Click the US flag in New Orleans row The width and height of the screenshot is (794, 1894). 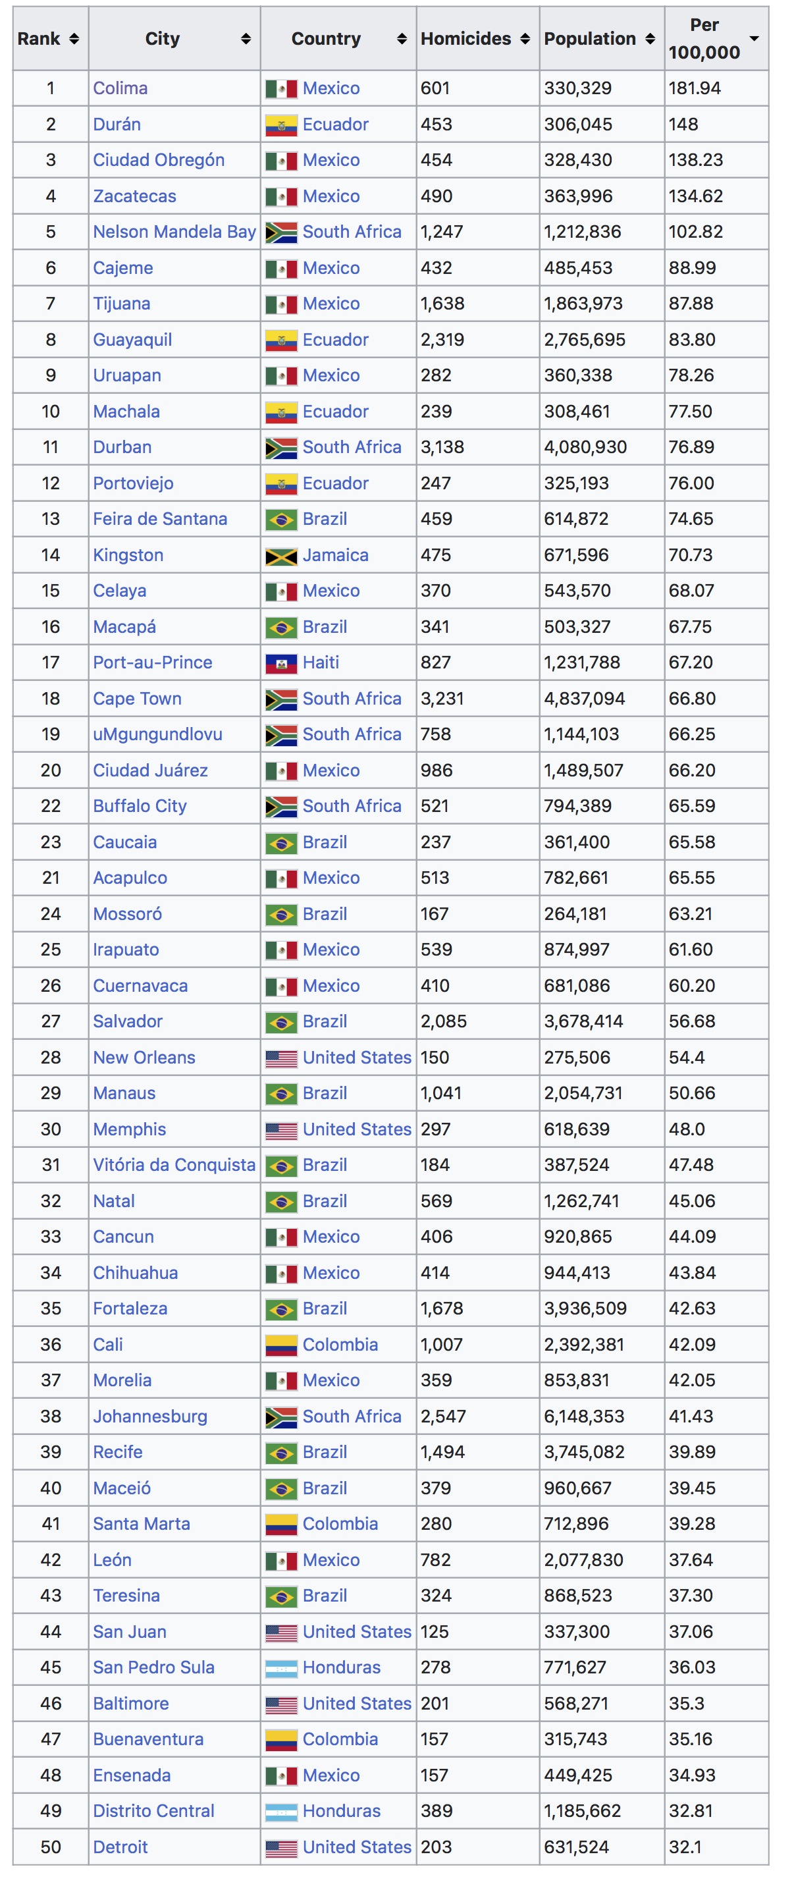click(282, 1058)
